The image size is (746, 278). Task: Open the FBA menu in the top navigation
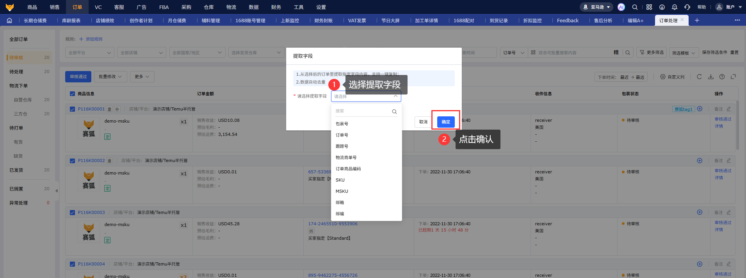[164, 7]
